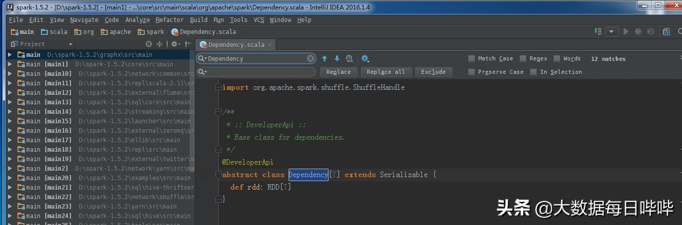Screen dimensions: 682x225
Task: Expand the main [main12] flume module
Action: coord(10,93)
